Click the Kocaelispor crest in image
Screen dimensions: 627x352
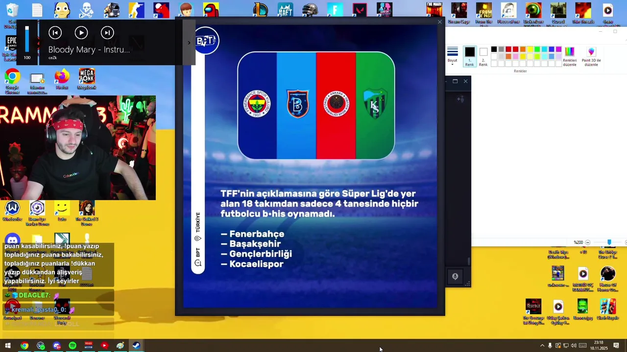coord(375,104)
